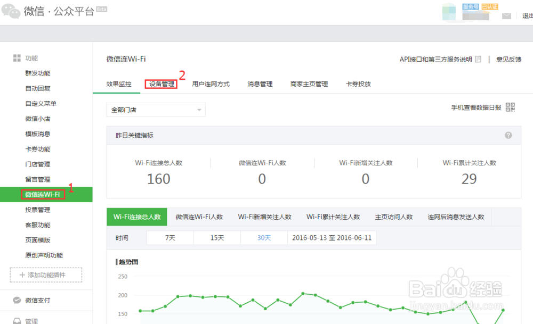This screenshot has height=324, width=533.
Task: Open 页面模版 in the sidebar
Action: (38, 240)
